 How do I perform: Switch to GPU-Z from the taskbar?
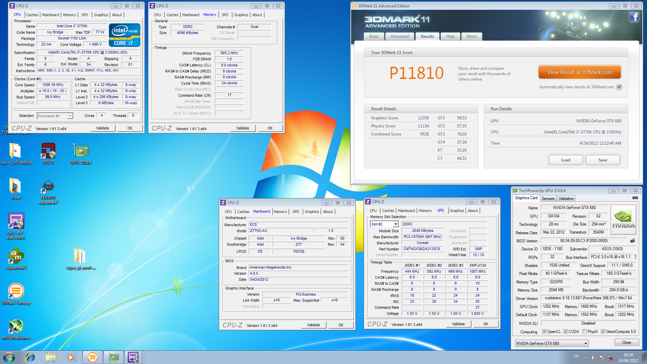pyautogui.click(x=113, y=357)
